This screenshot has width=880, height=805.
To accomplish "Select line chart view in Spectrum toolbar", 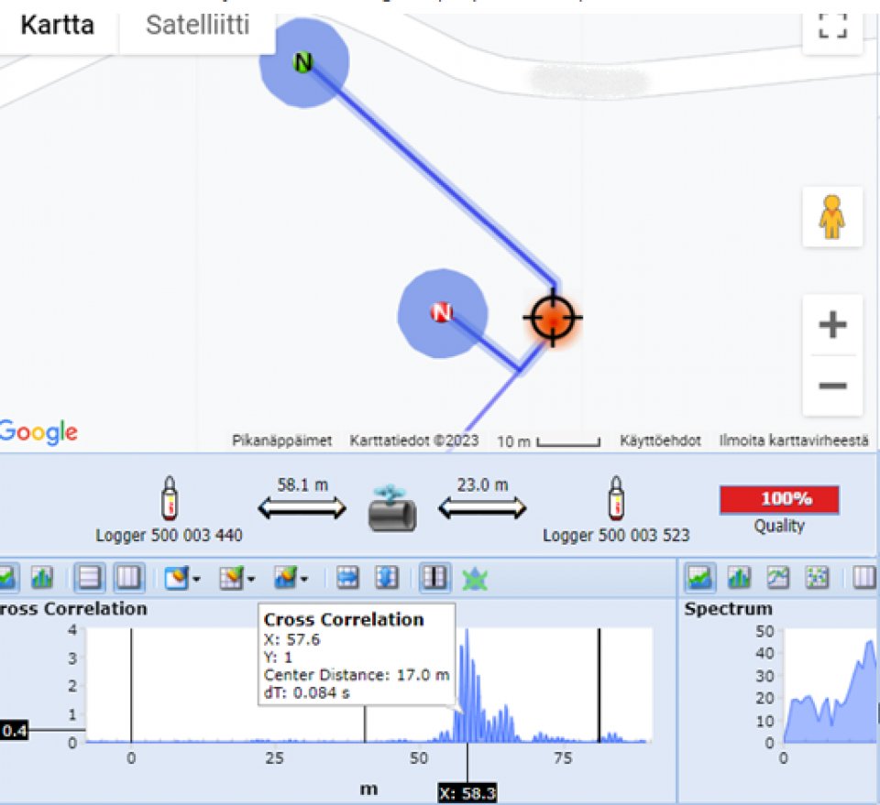I will (699, 577).
